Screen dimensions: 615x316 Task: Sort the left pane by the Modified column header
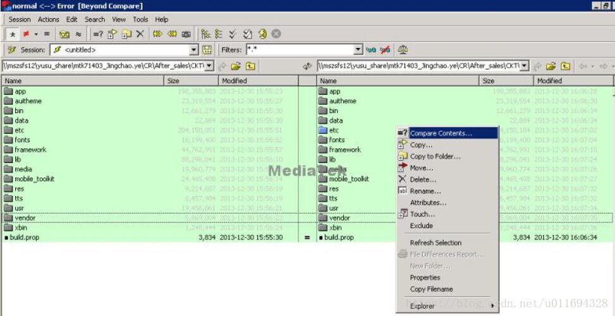coord(258,81)
